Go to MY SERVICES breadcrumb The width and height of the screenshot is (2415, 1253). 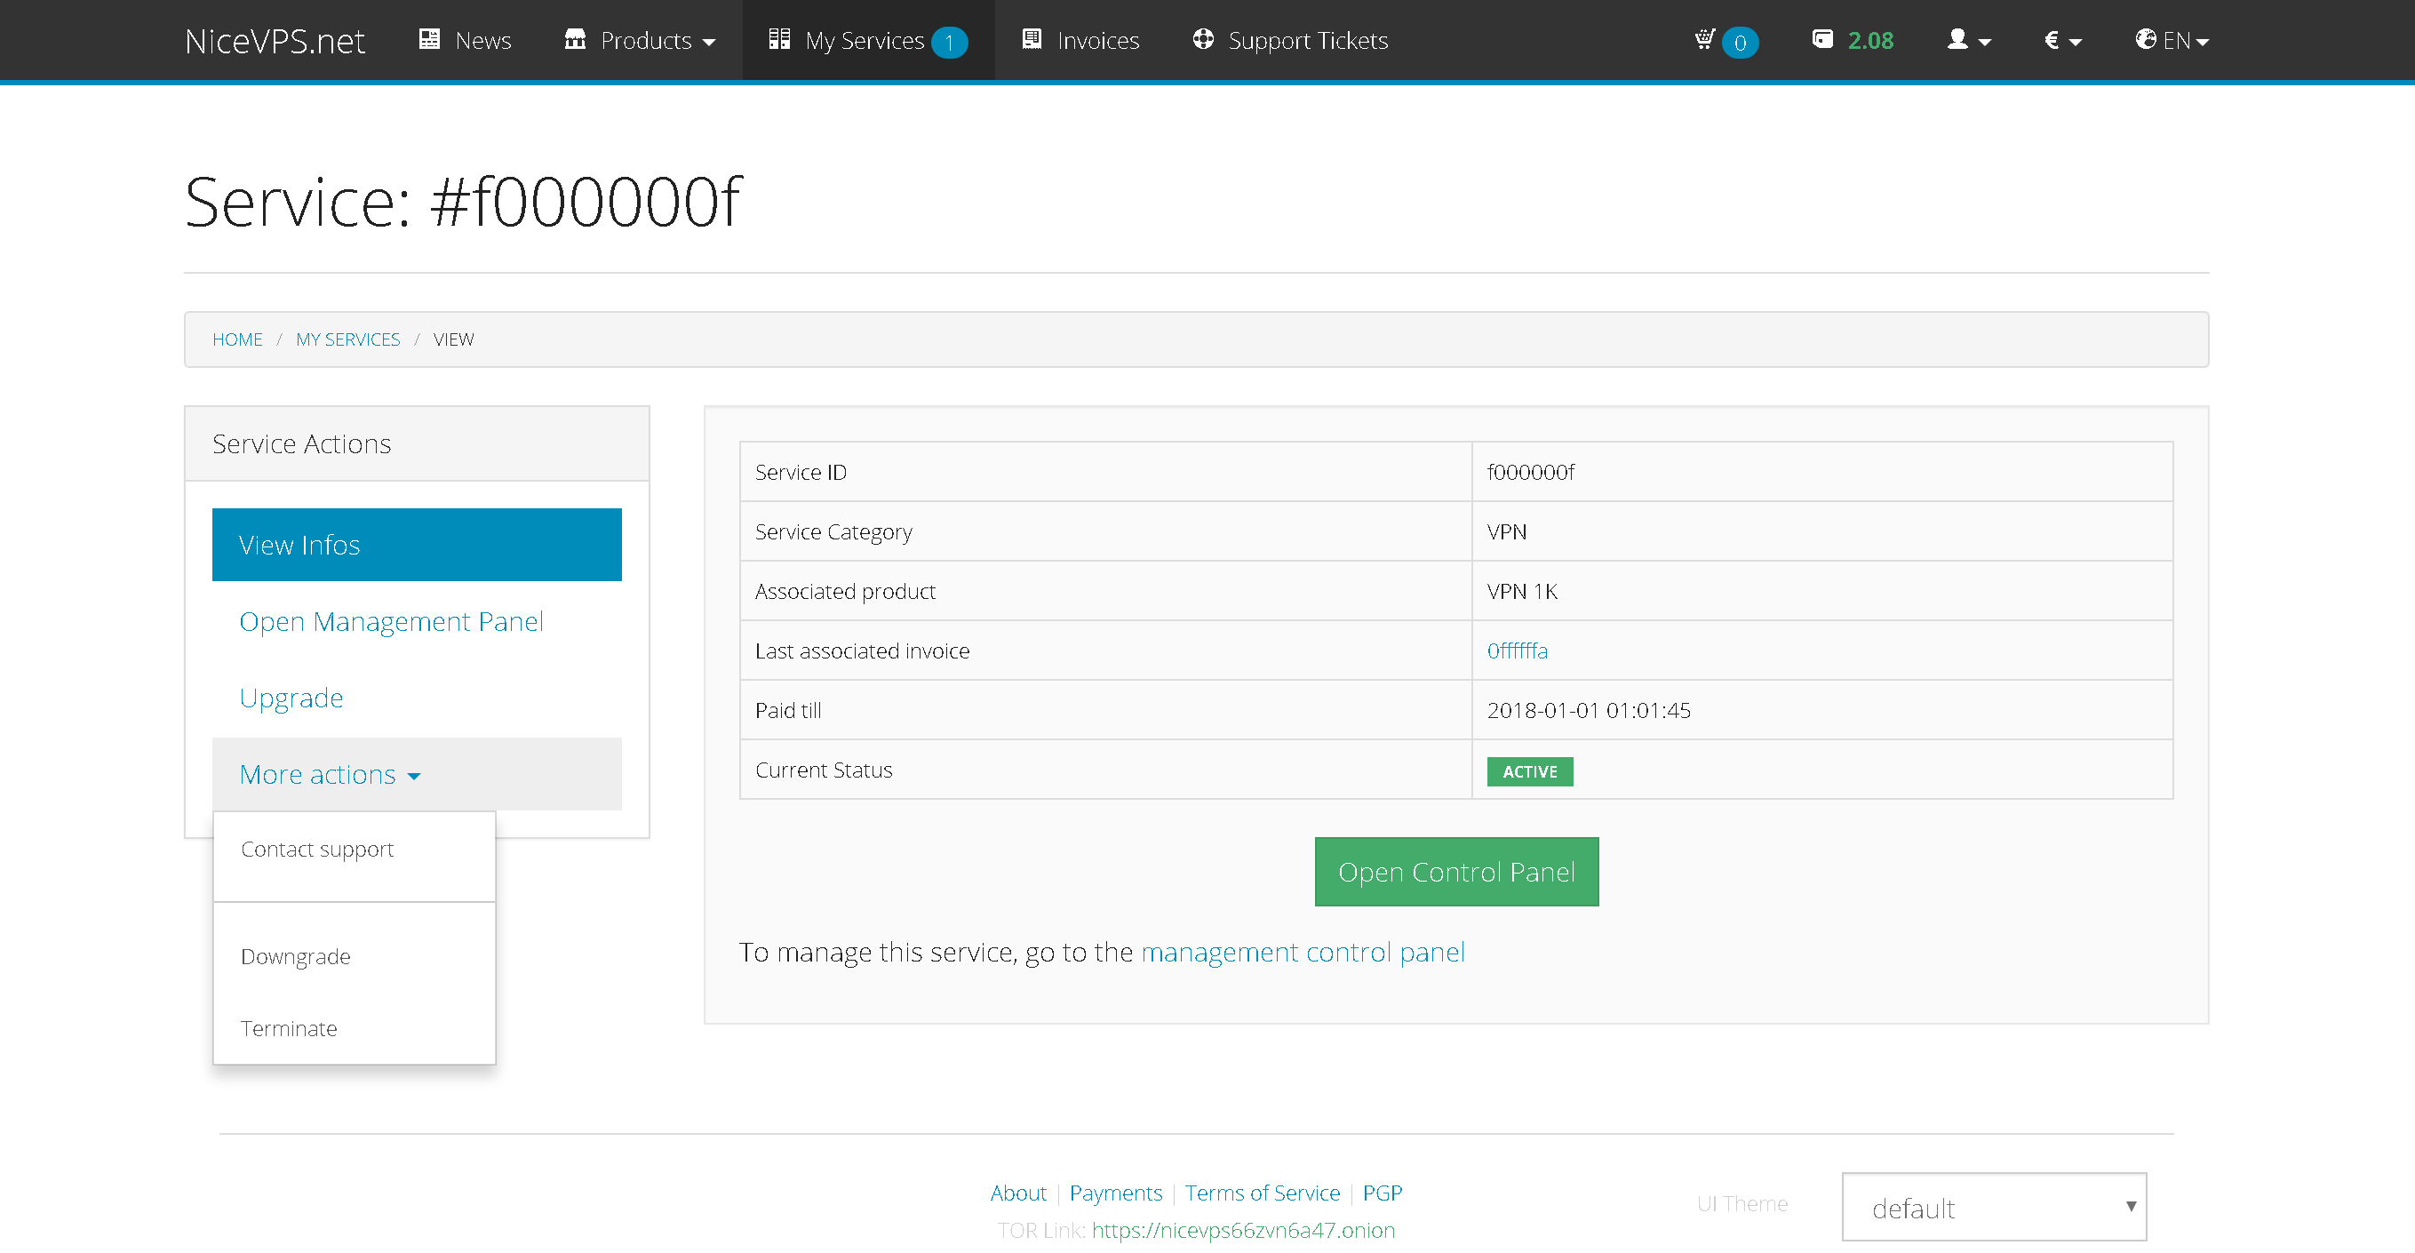pyautogui.click(x=347, y=339)
